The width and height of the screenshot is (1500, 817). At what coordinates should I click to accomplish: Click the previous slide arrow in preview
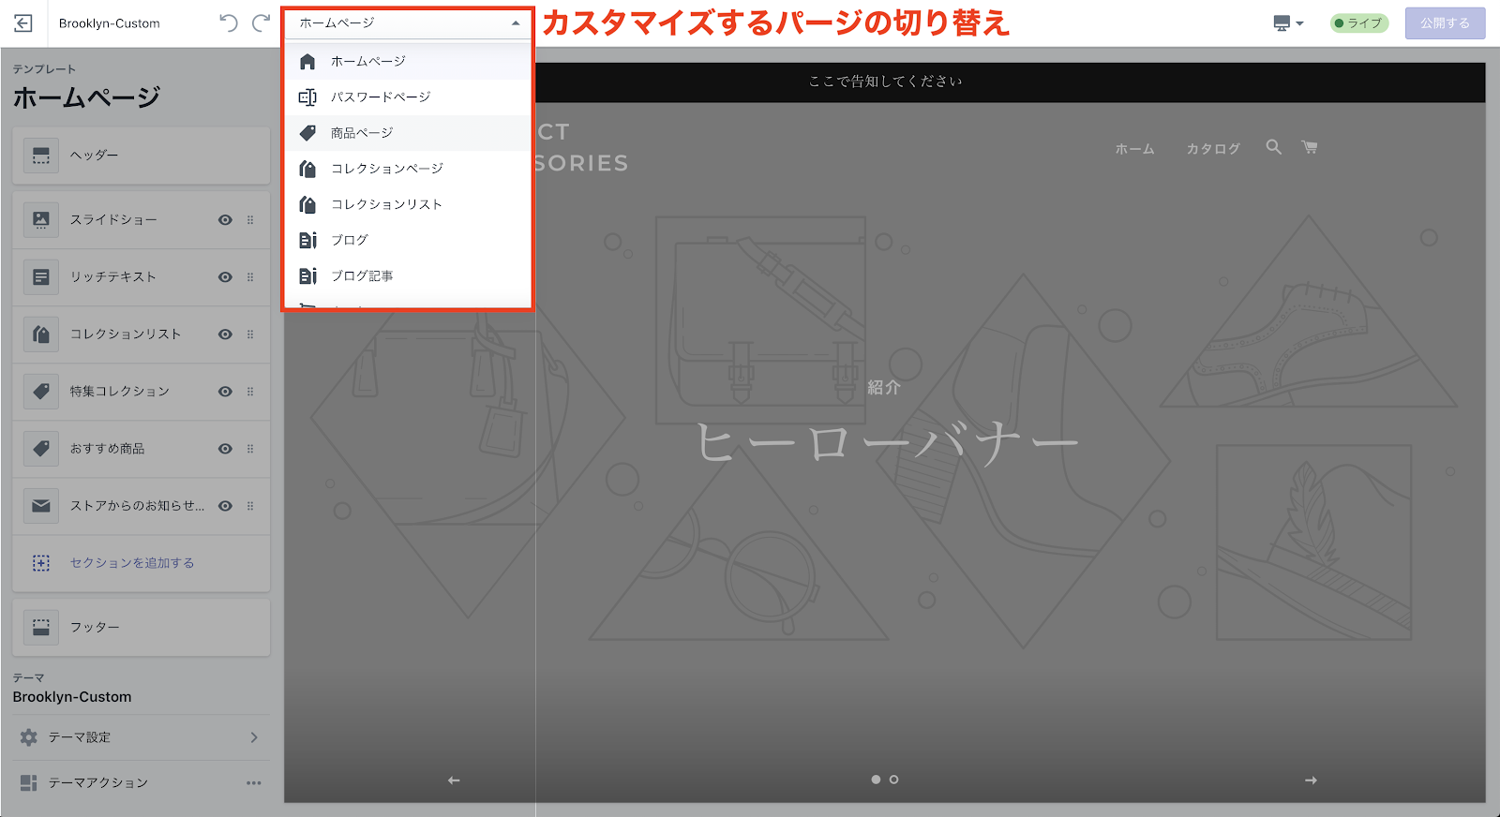(x=454, y=780)
